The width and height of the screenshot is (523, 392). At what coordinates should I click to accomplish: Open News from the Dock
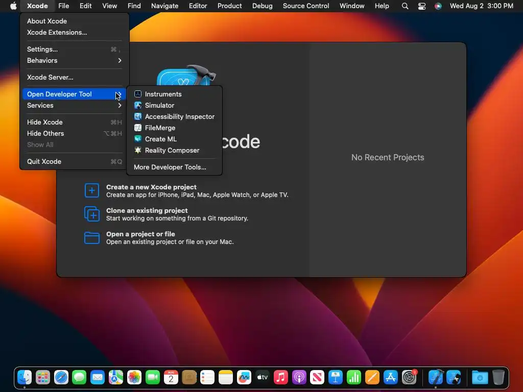point(317,377)
